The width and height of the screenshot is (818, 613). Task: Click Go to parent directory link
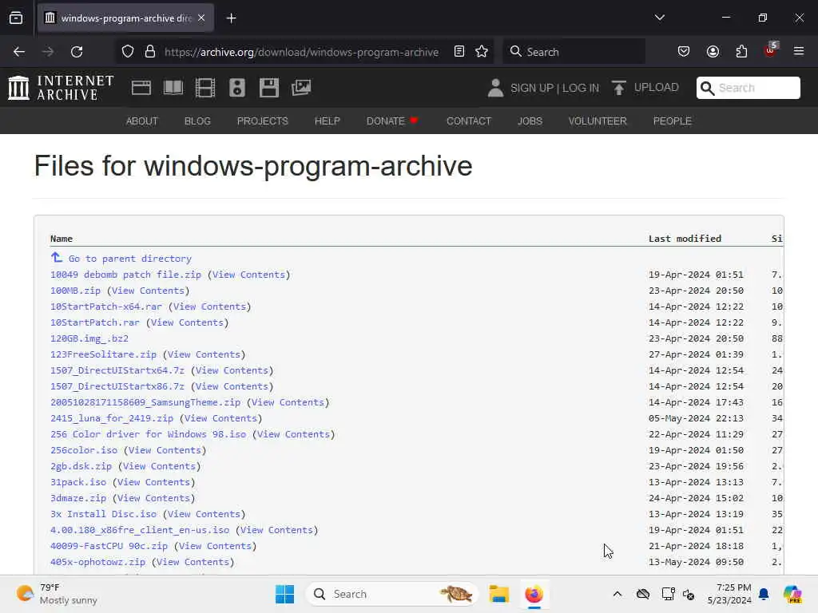pos(130,259)
